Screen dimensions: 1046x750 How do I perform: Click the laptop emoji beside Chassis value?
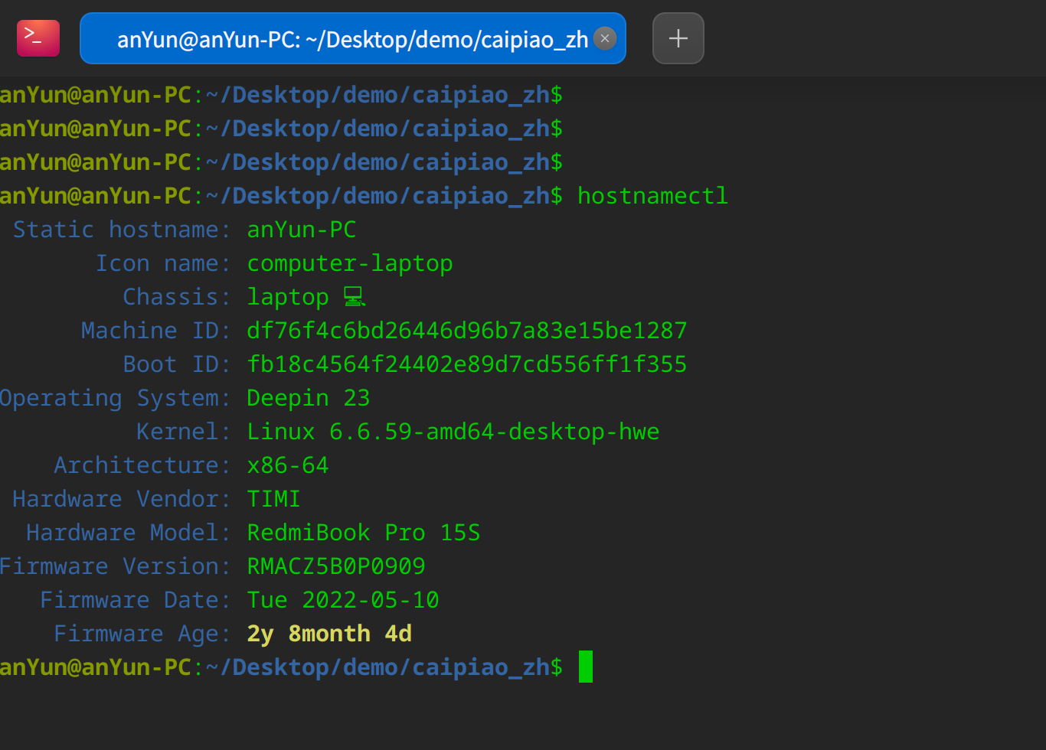(354, 297)
